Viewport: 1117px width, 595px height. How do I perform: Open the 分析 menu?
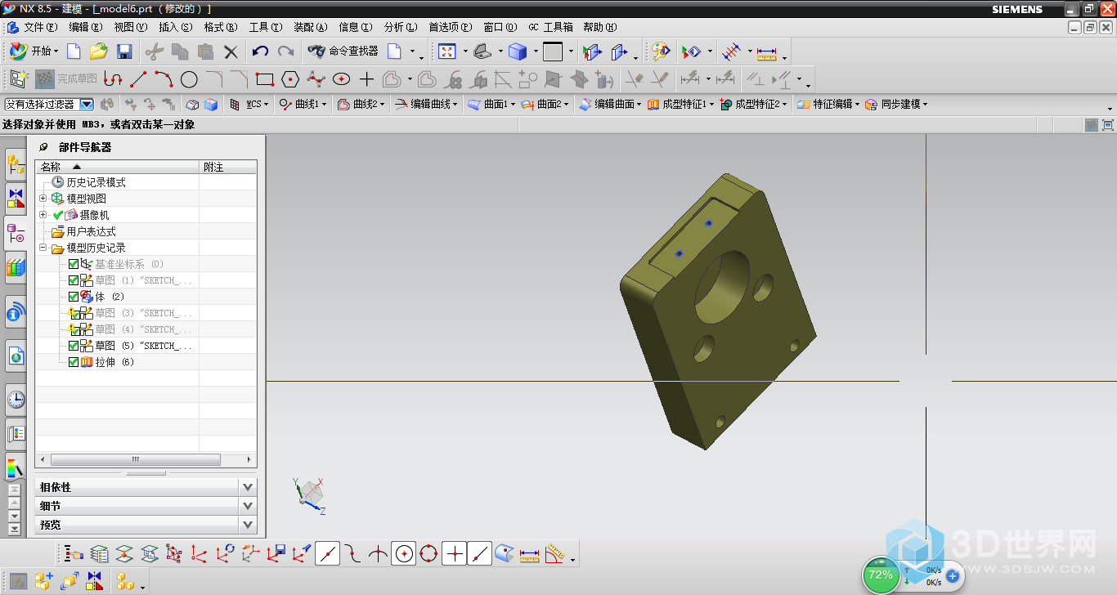[x=400, y=27]
